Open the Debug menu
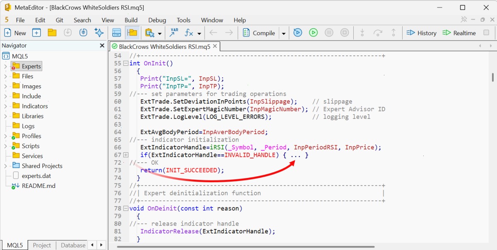This screenshot has width=497, height=250. click(x=157, y=20)
